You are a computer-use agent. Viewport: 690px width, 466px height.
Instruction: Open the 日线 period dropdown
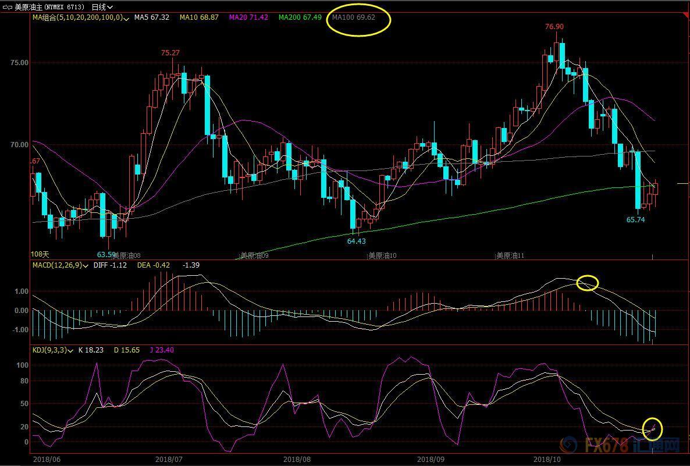pos(102,6)
